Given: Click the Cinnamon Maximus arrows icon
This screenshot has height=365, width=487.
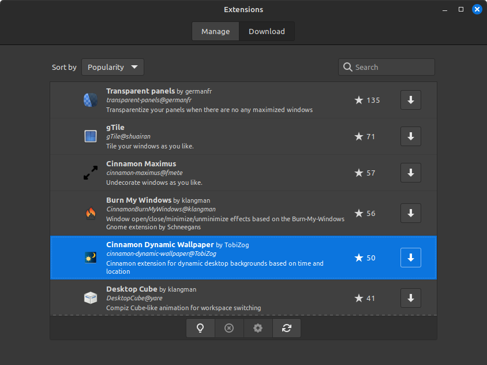Looking at the screenshot, I should tap(91, 173).
